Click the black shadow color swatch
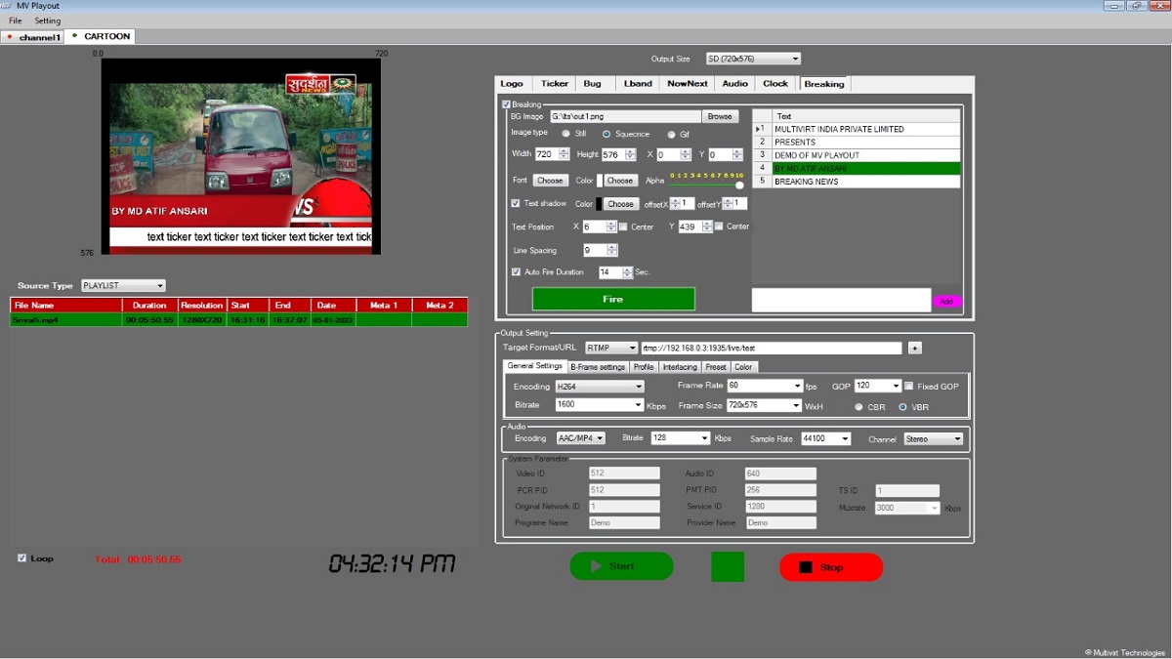 point(599,204)
